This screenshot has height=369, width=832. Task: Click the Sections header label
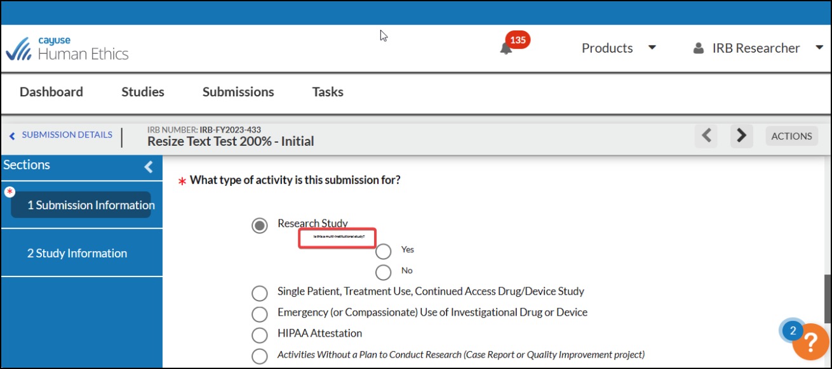click(27, 165)
